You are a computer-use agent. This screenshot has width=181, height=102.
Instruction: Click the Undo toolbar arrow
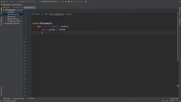[11, 2]
